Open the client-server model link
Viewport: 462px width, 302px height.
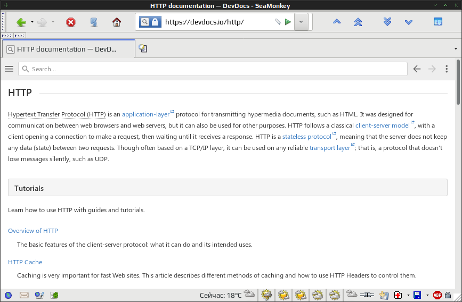coord(383,125)
